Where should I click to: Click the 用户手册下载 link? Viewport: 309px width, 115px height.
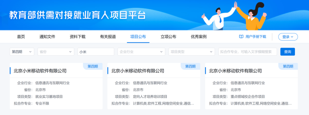click(256, 37)
